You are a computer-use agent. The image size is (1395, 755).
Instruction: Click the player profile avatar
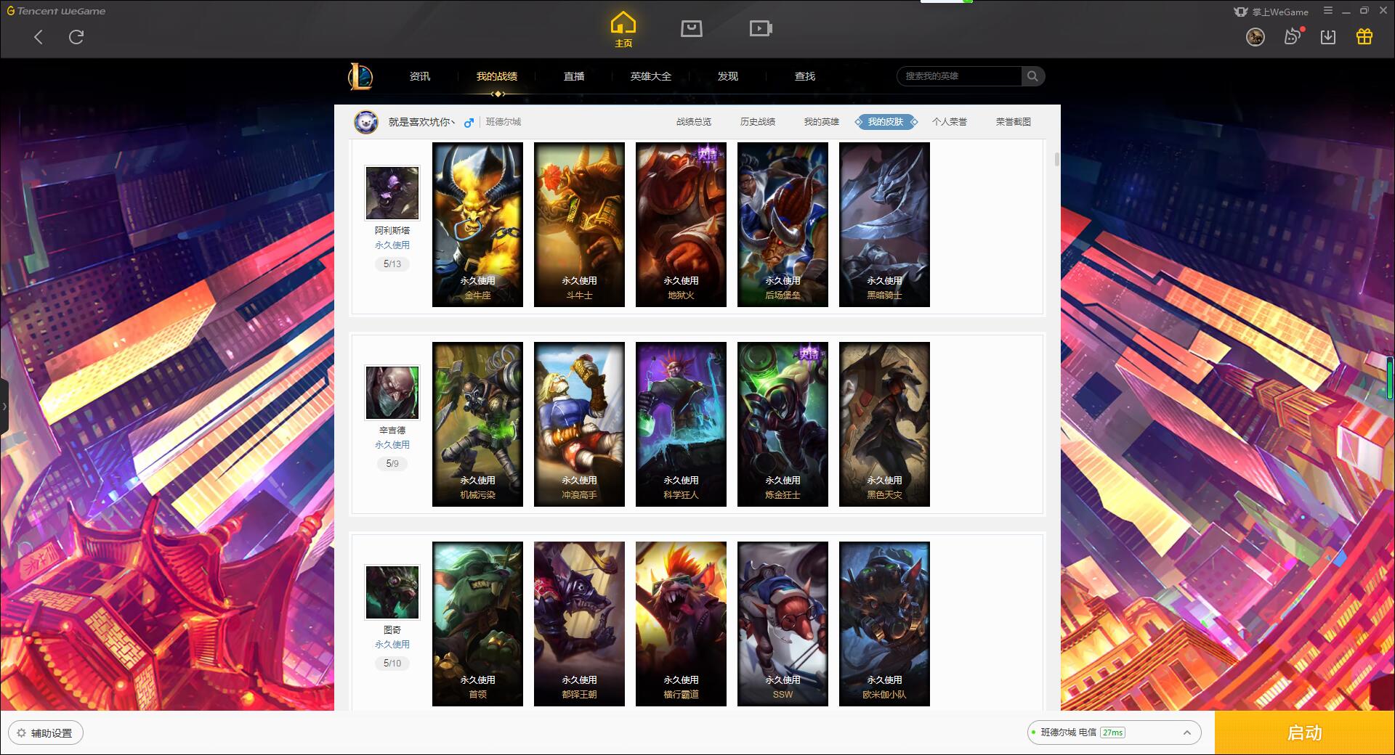tap(366, 122)
